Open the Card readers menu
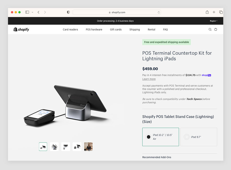This screenshot has height=170, width=231. coord(70,30)
